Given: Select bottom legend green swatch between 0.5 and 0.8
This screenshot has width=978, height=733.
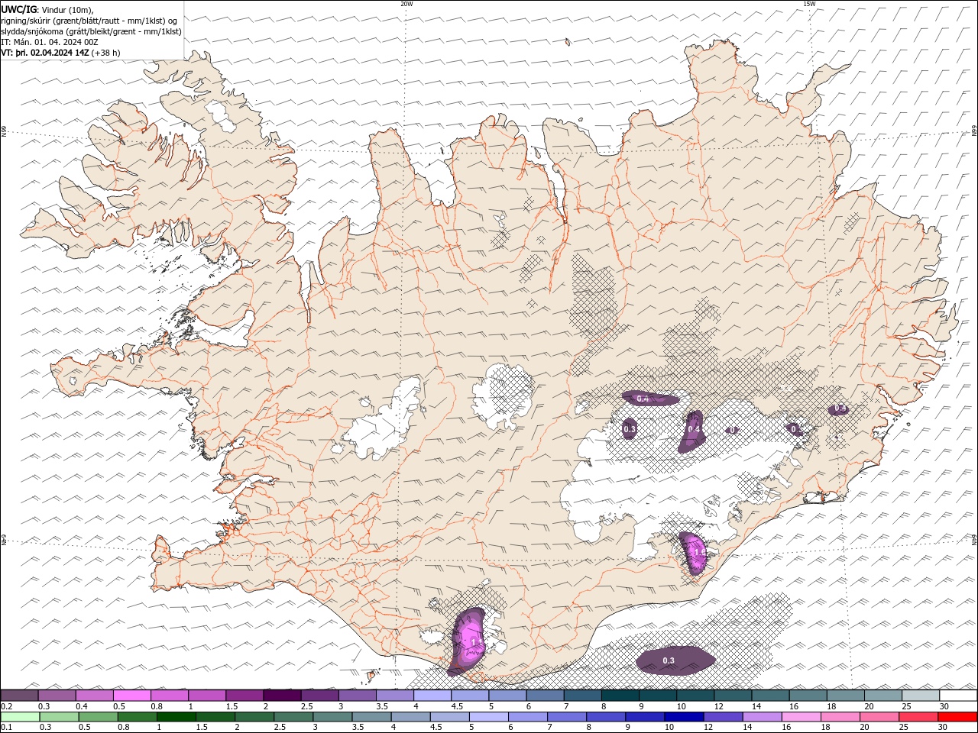Looking at the screenshot, I should [x=98, y=717].
